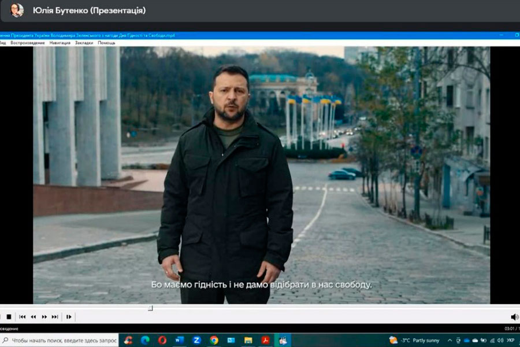Screen dimensions: 520x347
Task: Open the Zoom app in the taskbar
Action: pyautogui.click(x=197, y=340)
